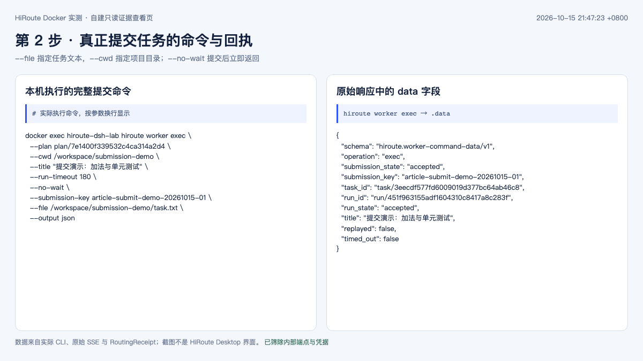Screen dimensions: 643x361
Task: Click the card title "本机执行的完整提交命令"
Action: pyautogui.click(x=78, y=91)
